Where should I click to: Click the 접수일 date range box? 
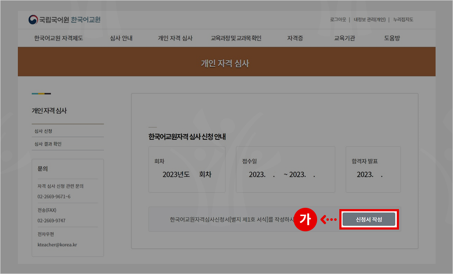[285, 169]
